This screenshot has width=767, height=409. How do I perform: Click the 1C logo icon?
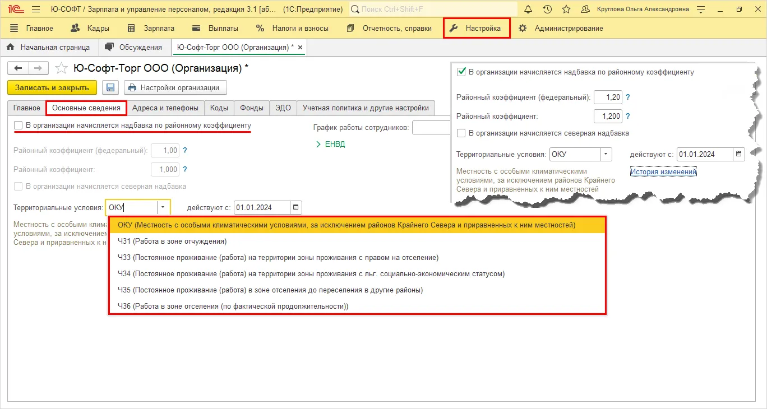[15, 10]
